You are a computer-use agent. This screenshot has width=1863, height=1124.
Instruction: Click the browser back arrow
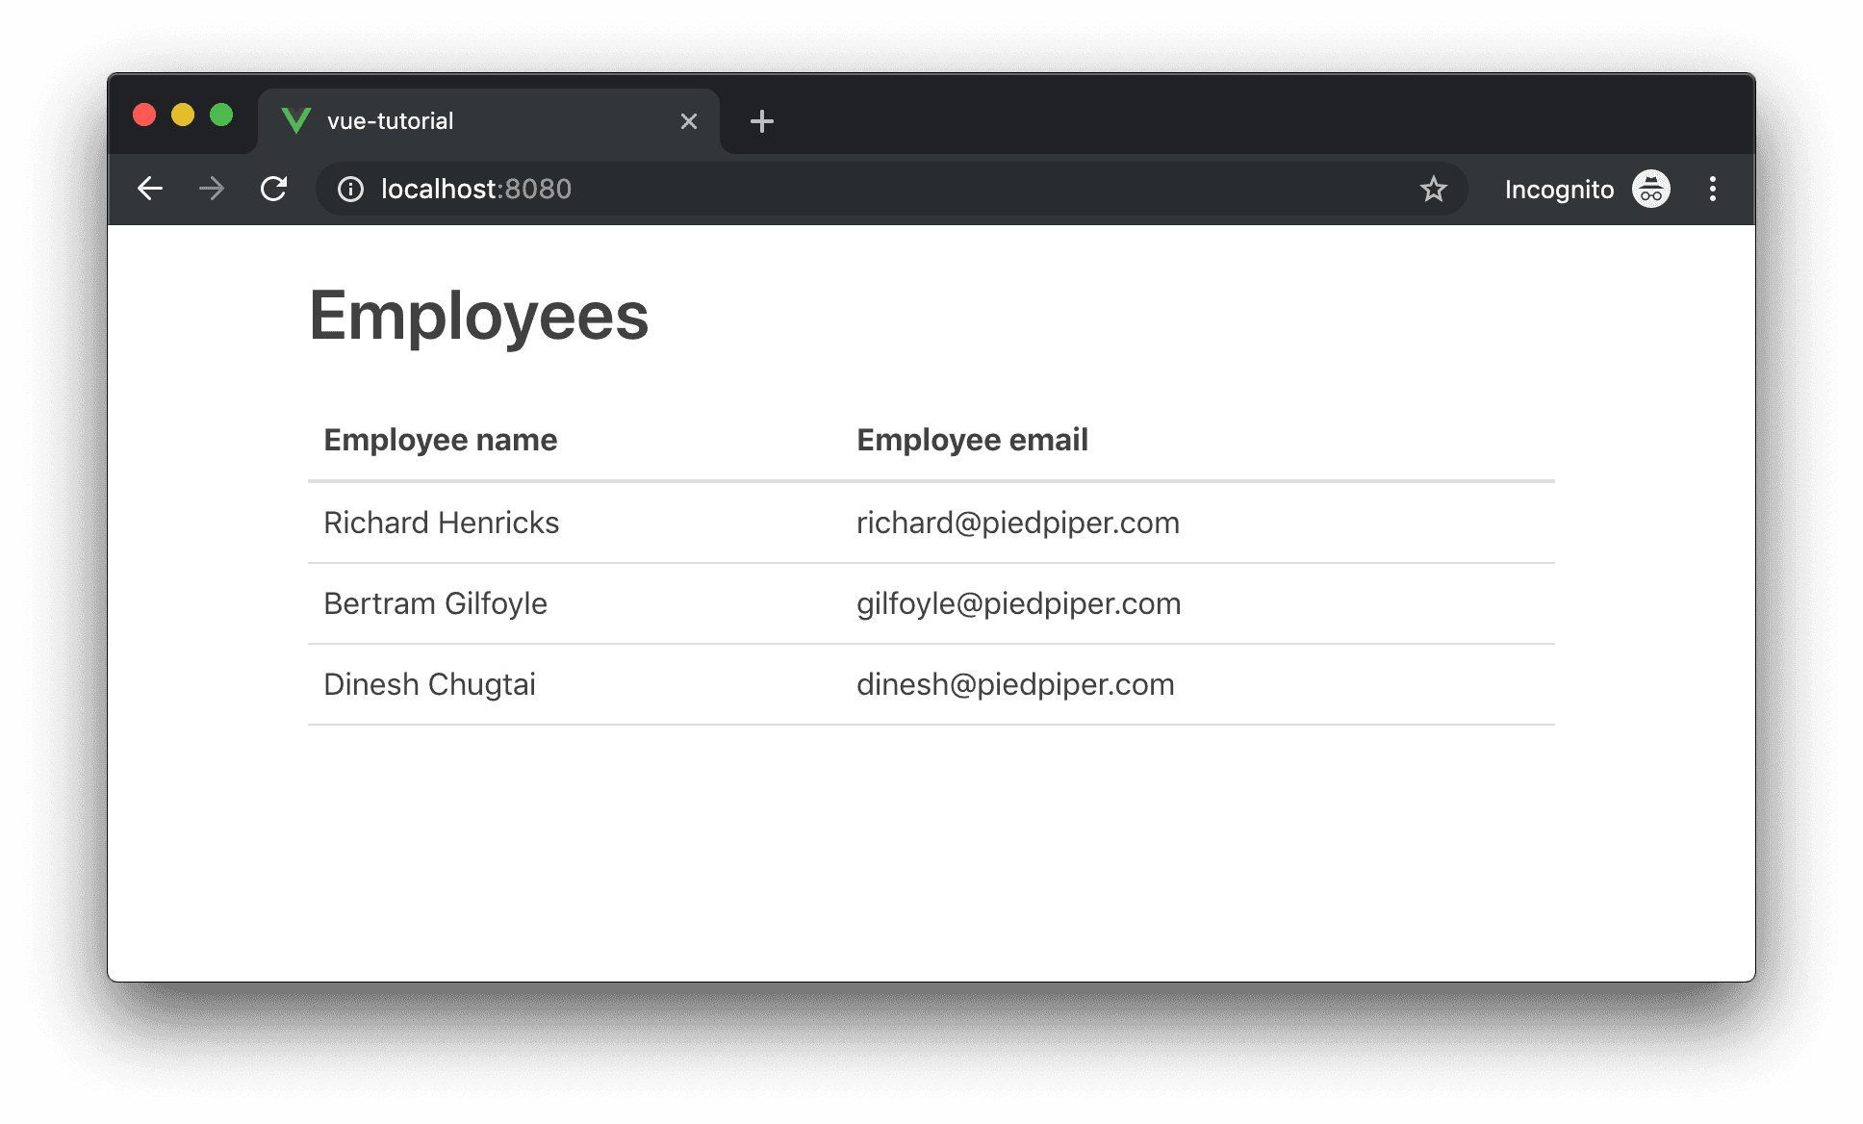[x=150, y=189]
